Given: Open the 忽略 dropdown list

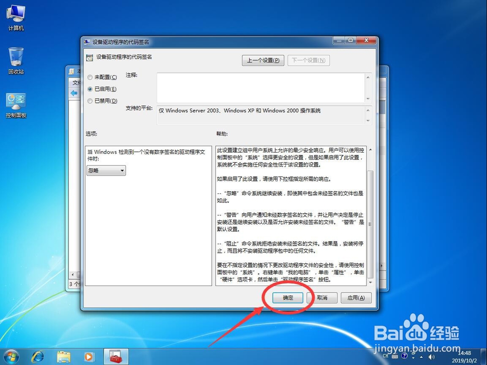Looking at the screenshot, I should pyautogui.click(x=106, y=171).
